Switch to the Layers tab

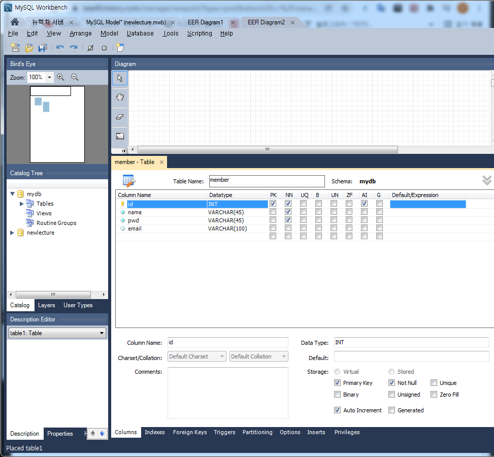click(x=47, y=305)
